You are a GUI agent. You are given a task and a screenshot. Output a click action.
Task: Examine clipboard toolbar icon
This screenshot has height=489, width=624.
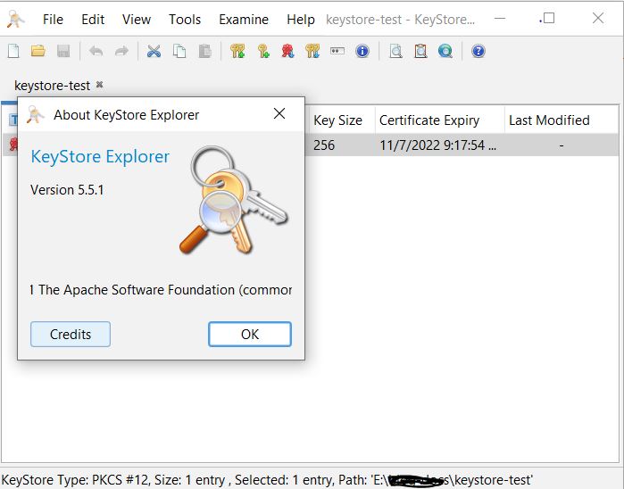(420, 52)
